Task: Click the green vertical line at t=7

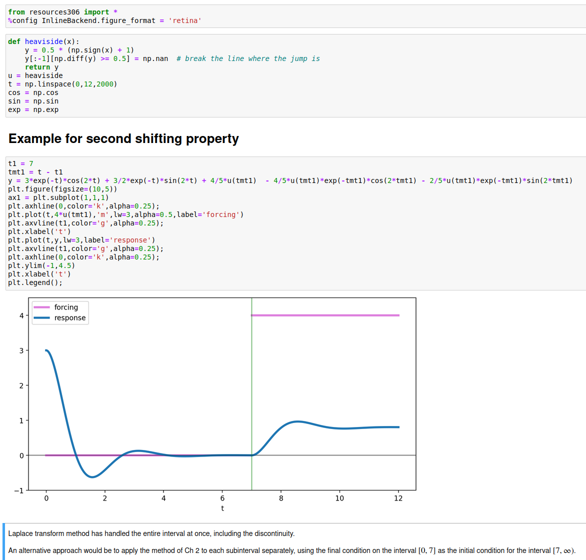Action: tap(251, 374)
